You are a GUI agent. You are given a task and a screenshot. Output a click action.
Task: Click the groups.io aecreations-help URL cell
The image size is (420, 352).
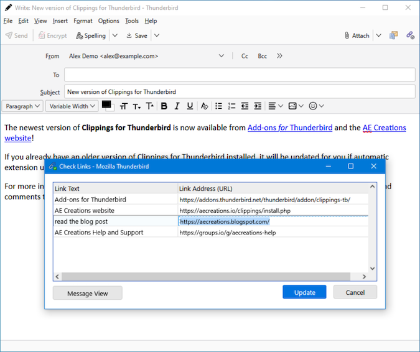[x=273, y=233]
